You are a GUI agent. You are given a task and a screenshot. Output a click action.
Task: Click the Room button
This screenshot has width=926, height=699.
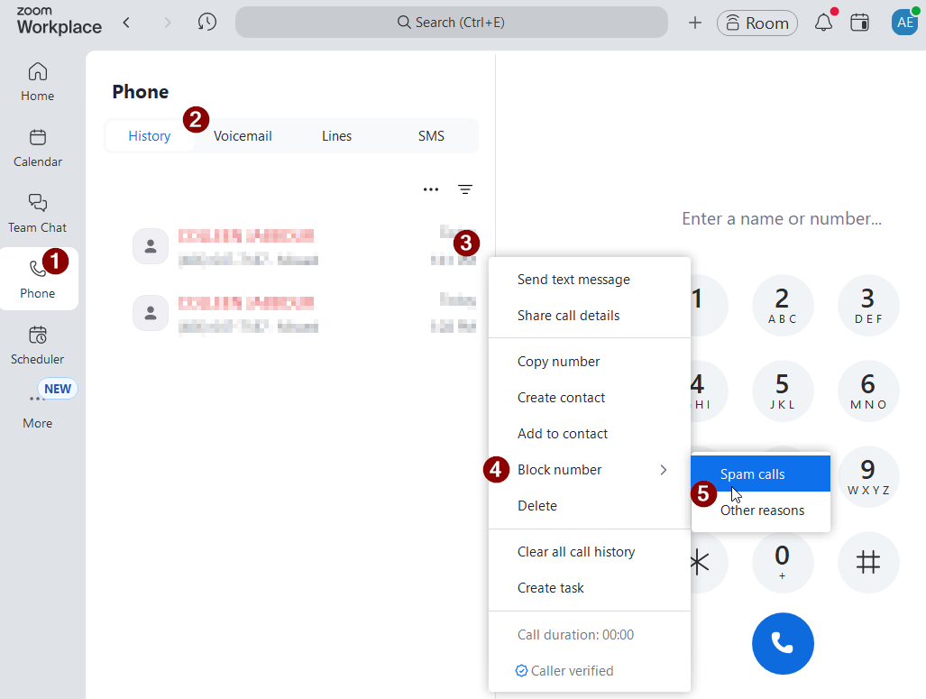[x=757, y=23]
